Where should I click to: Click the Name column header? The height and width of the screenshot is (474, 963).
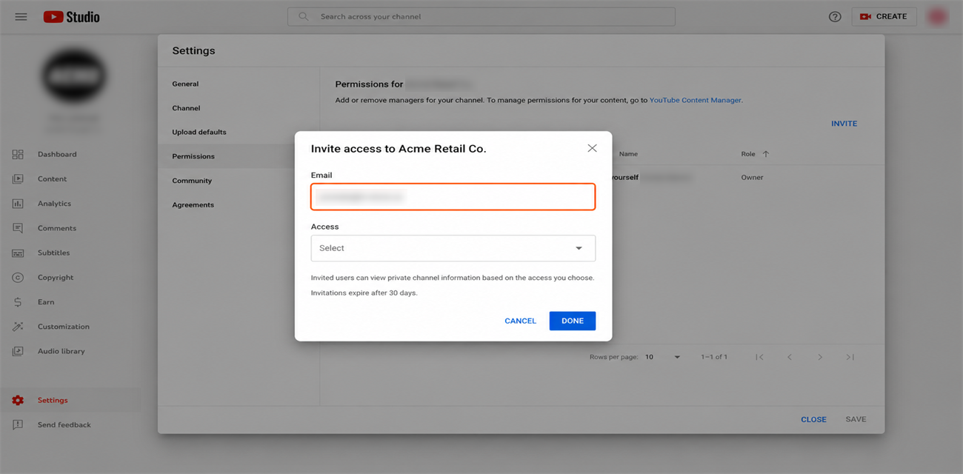628,154
